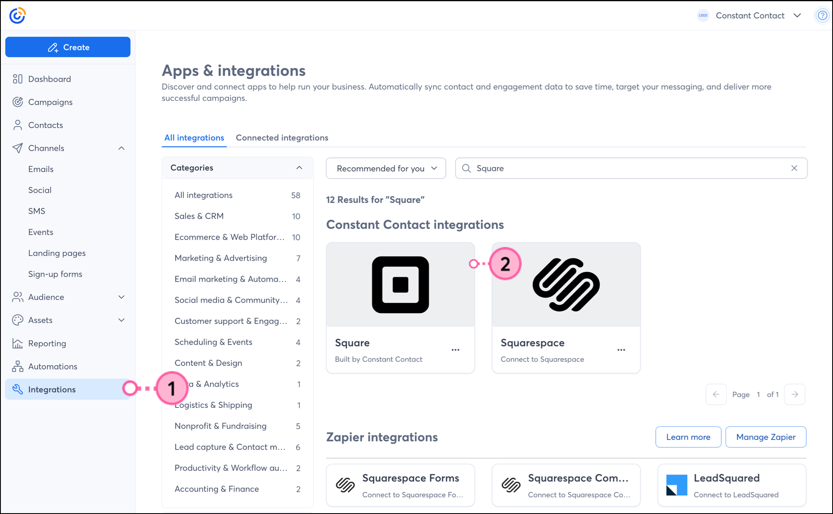833x514 pixels.
Task: Click the '12 Results for "Square"' text
Action: click(x=375, y=200)
